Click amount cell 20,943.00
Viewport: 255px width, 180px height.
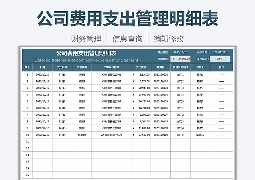click(x=141, y=88)
